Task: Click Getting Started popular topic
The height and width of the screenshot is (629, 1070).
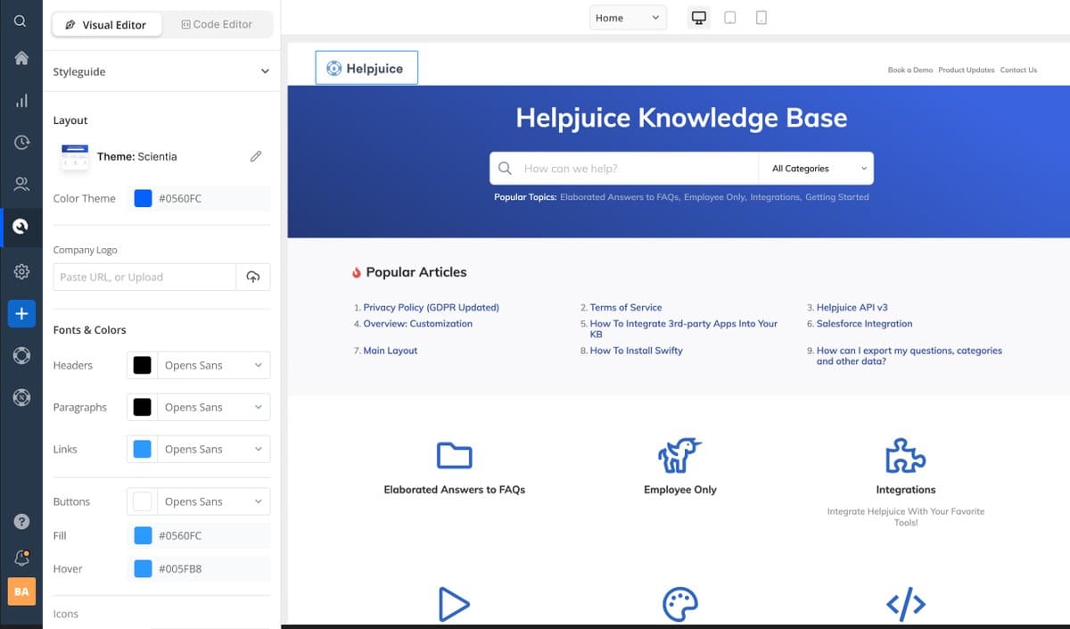Action: click(x=836, y=197)
